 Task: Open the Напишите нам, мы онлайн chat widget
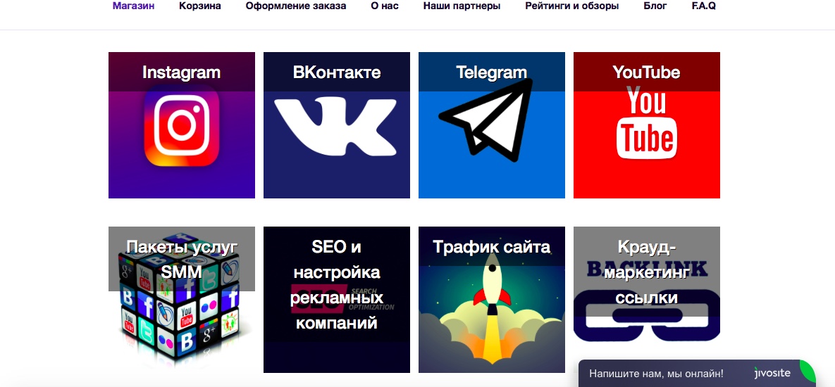coord(697,373)
